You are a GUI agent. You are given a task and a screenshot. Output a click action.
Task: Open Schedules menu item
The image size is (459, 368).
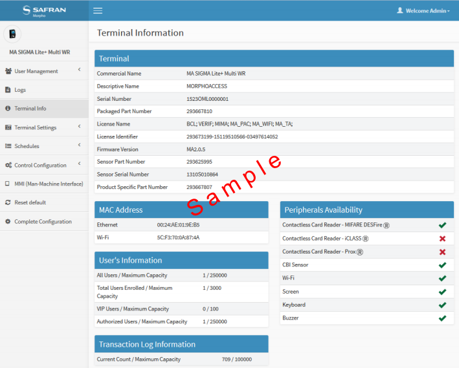44,146
